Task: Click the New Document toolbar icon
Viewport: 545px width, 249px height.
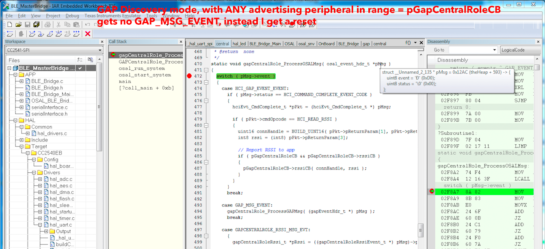Action: [9, 25]
